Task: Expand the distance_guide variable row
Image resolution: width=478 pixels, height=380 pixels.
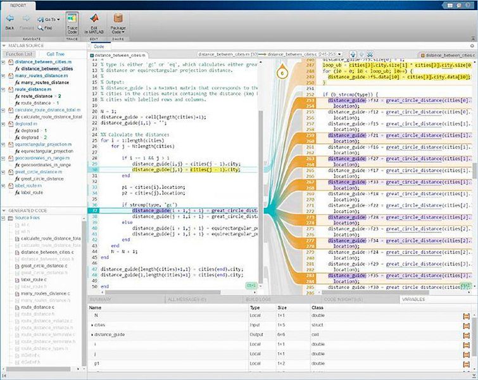Action: point(92,335)
